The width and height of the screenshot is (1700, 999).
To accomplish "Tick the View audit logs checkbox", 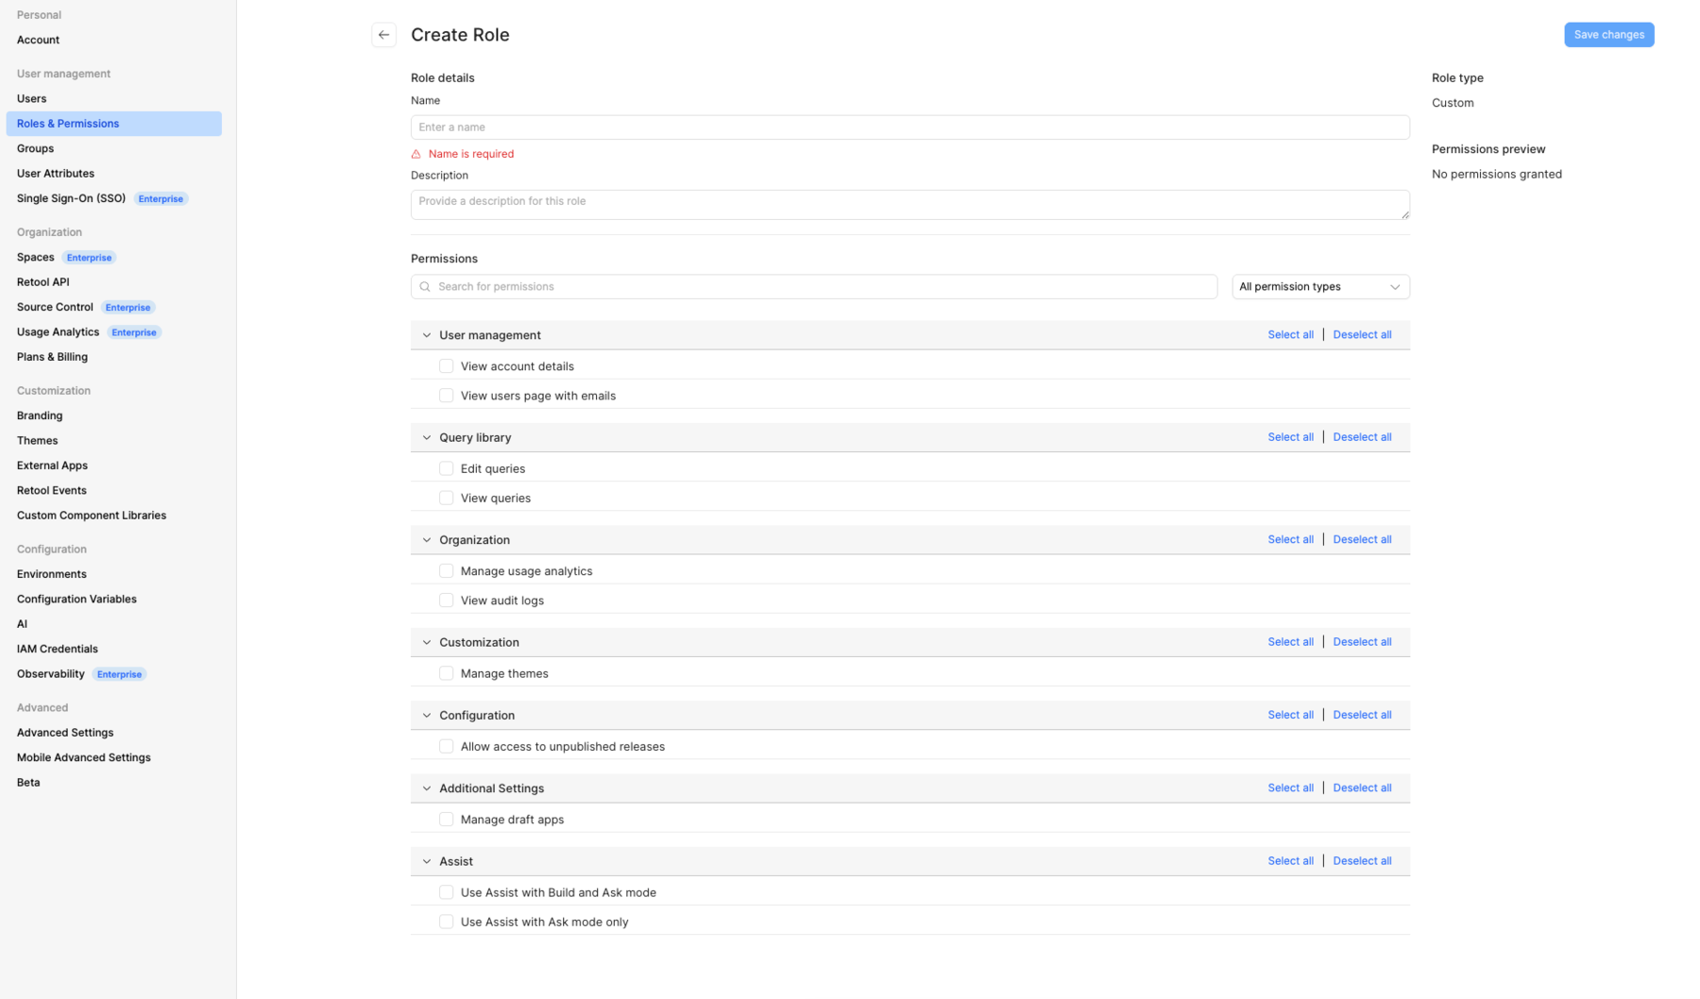I will tap(446, 601).
